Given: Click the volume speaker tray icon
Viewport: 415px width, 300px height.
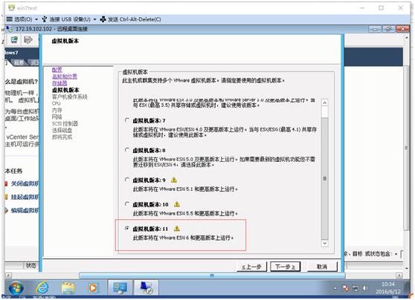Looking at the screenshot, I should click(x=365, y=288).
